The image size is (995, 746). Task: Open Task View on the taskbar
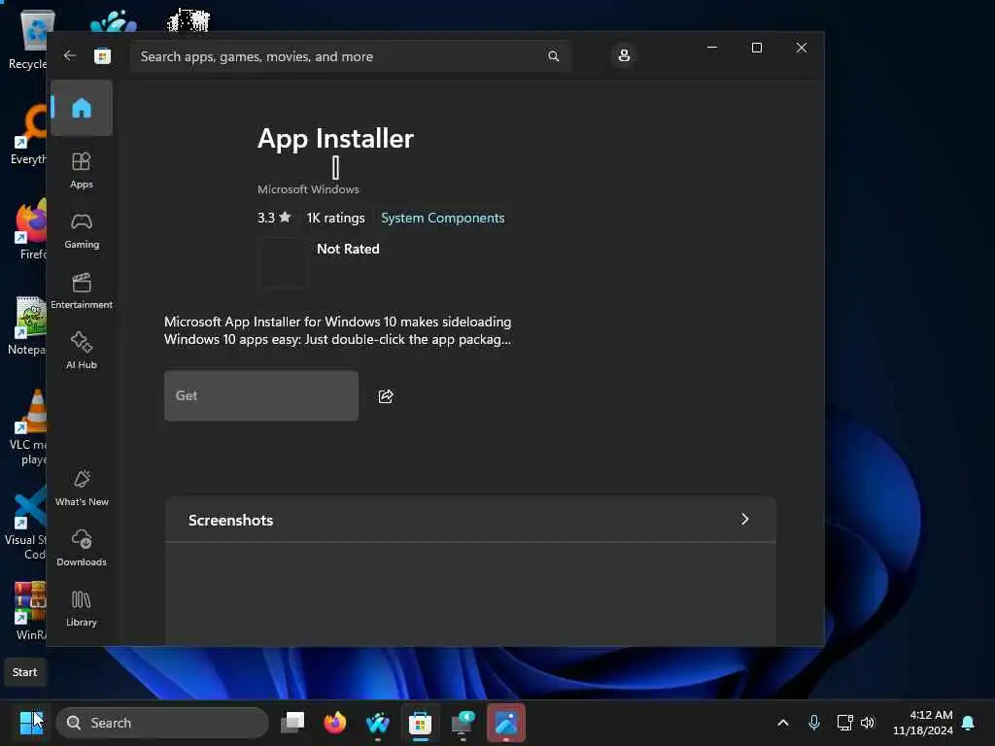292,723
